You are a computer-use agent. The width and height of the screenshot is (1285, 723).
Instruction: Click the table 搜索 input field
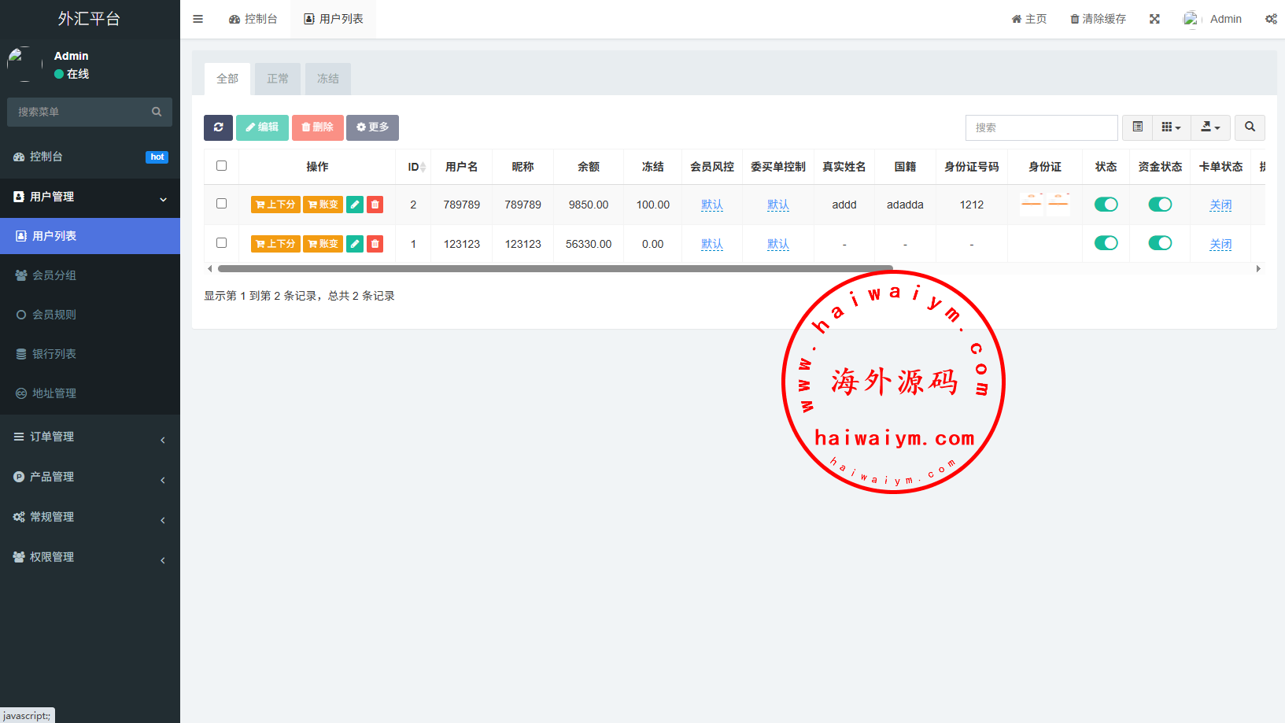[1041, 127]
